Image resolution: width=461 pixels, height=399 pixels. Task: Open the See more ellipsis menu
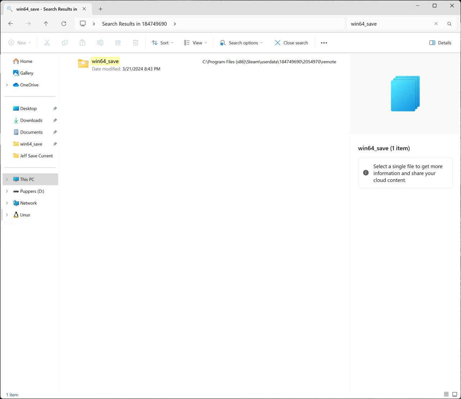tap(324, 43)
